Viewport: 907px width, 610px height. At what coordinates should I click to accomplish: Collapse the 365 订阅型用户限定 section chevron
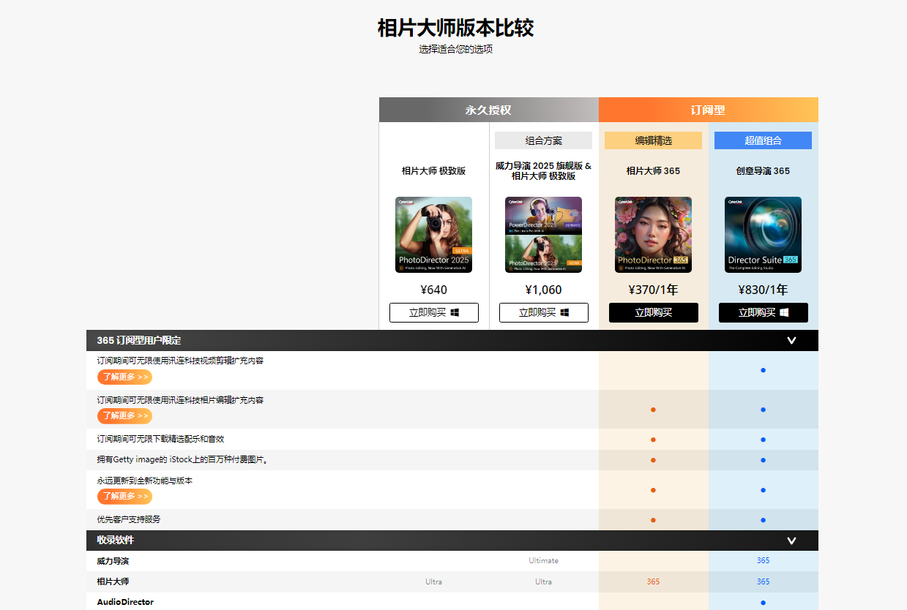(791, 340)
